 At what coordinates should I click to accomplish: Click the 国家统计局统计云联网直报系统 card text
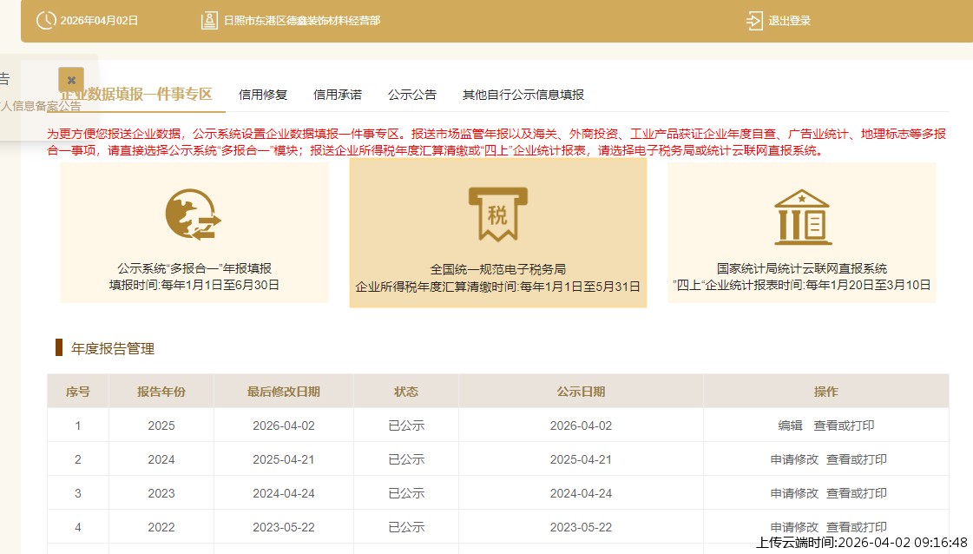tap(802, 269)
